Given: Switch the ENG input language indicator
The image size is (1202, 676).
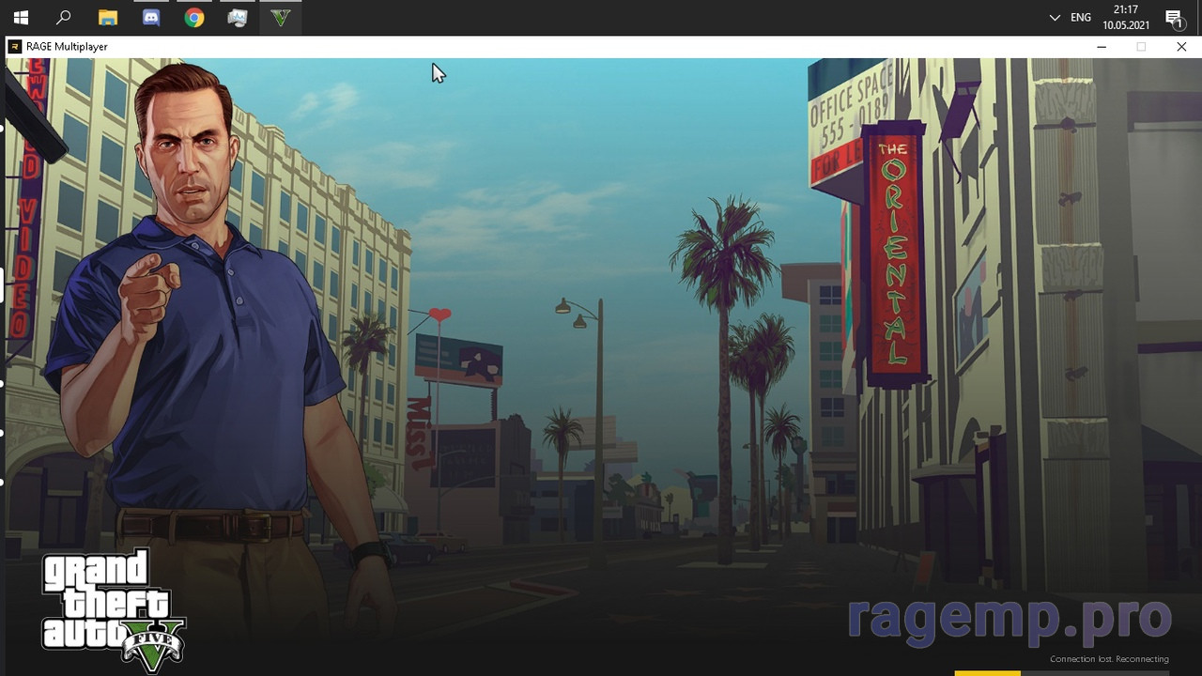Looking at the screenshot, I should pos(1081,17).
